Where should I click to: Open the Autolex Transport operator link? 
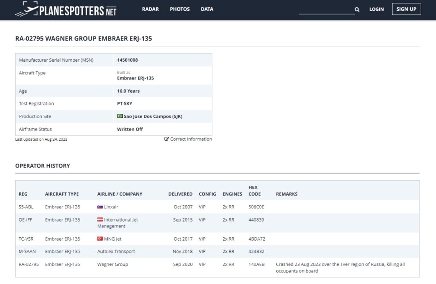tap(116, 252)
